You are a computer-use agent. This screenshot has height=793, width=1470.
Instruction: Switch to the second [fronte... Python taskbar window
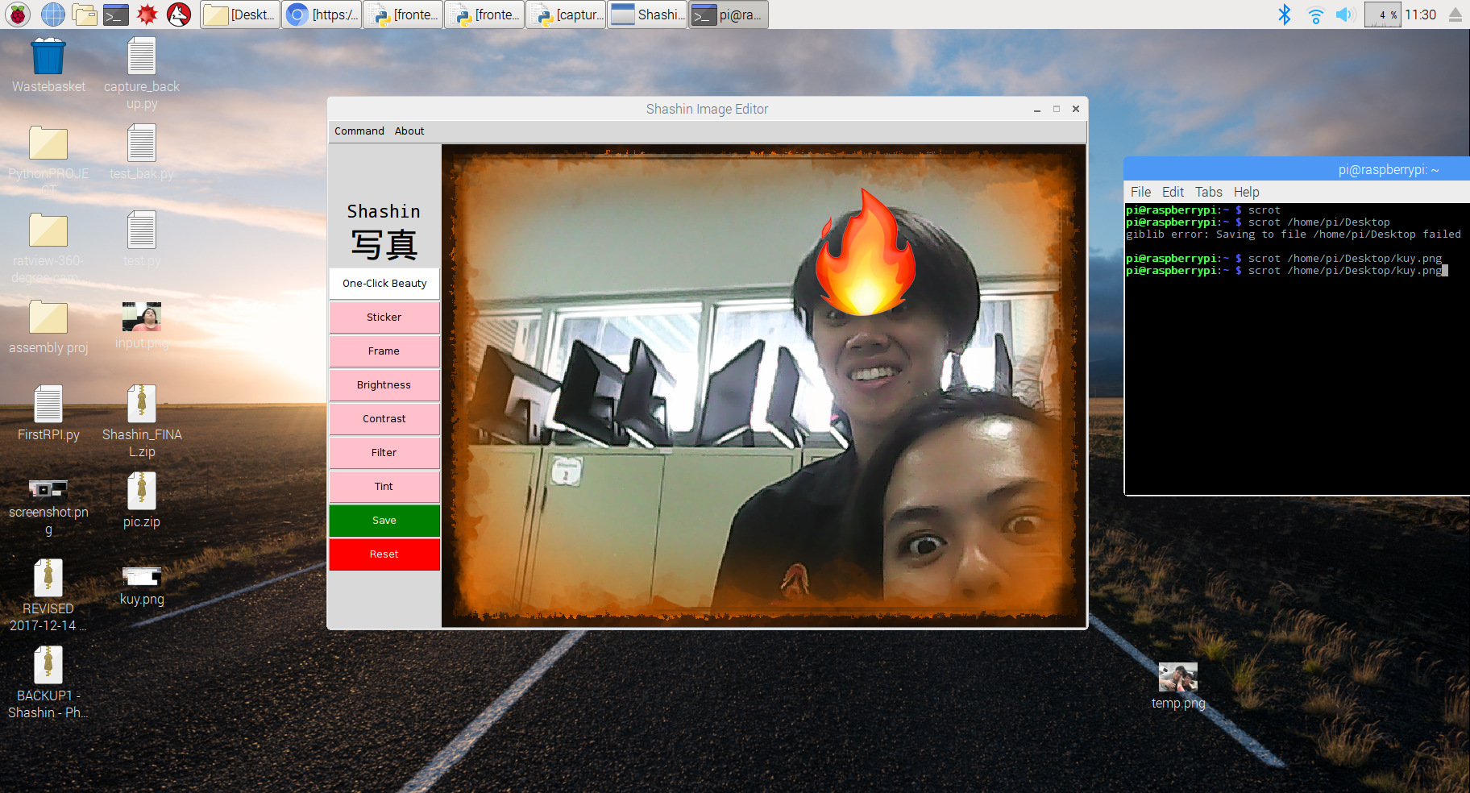[x=484, y=15]
